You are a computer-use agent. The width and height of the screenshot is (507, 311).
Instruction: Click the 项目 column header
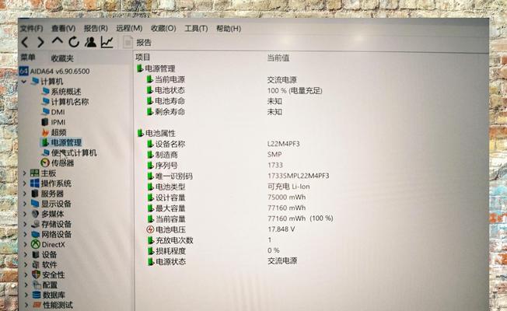142,58
